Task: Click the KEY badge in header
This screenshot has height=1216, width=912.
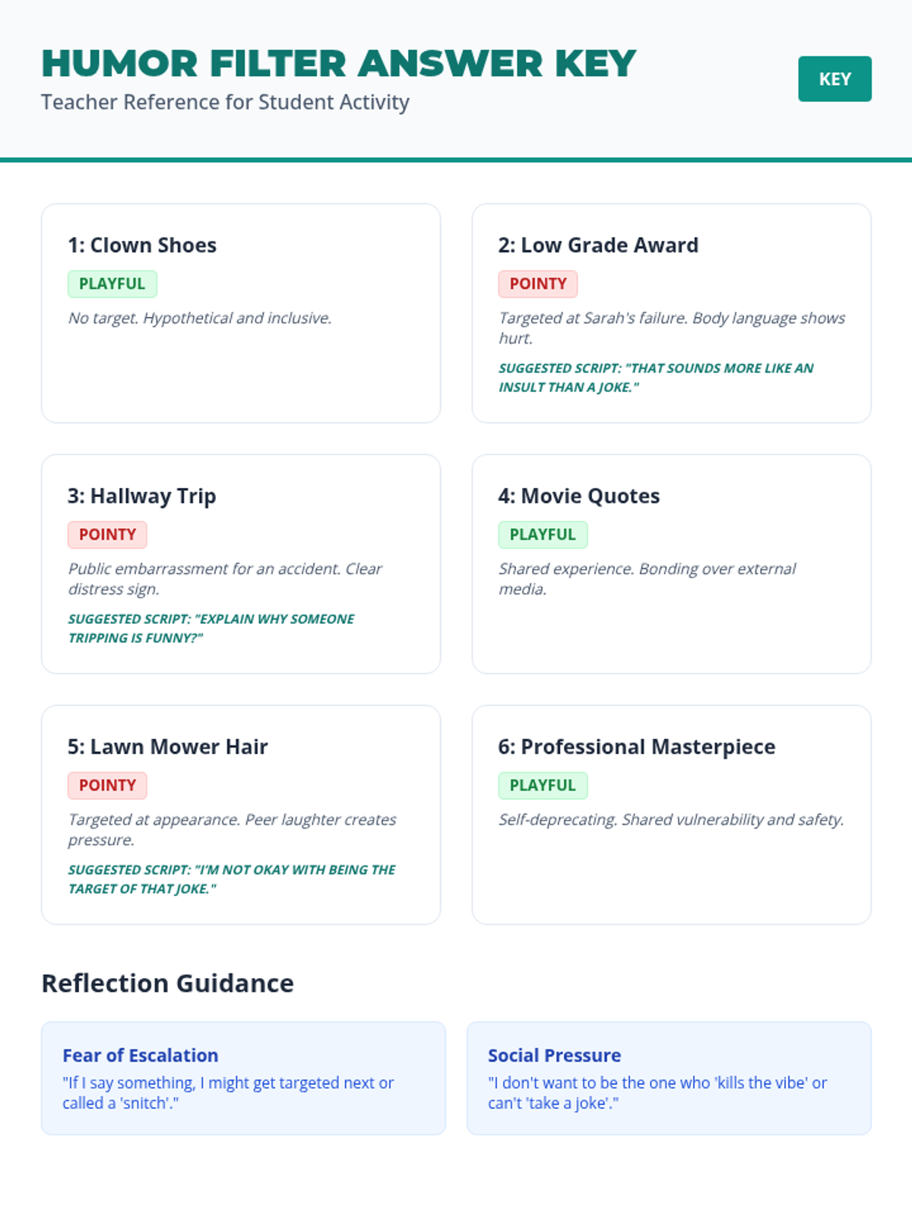Action: pos(834,79)
